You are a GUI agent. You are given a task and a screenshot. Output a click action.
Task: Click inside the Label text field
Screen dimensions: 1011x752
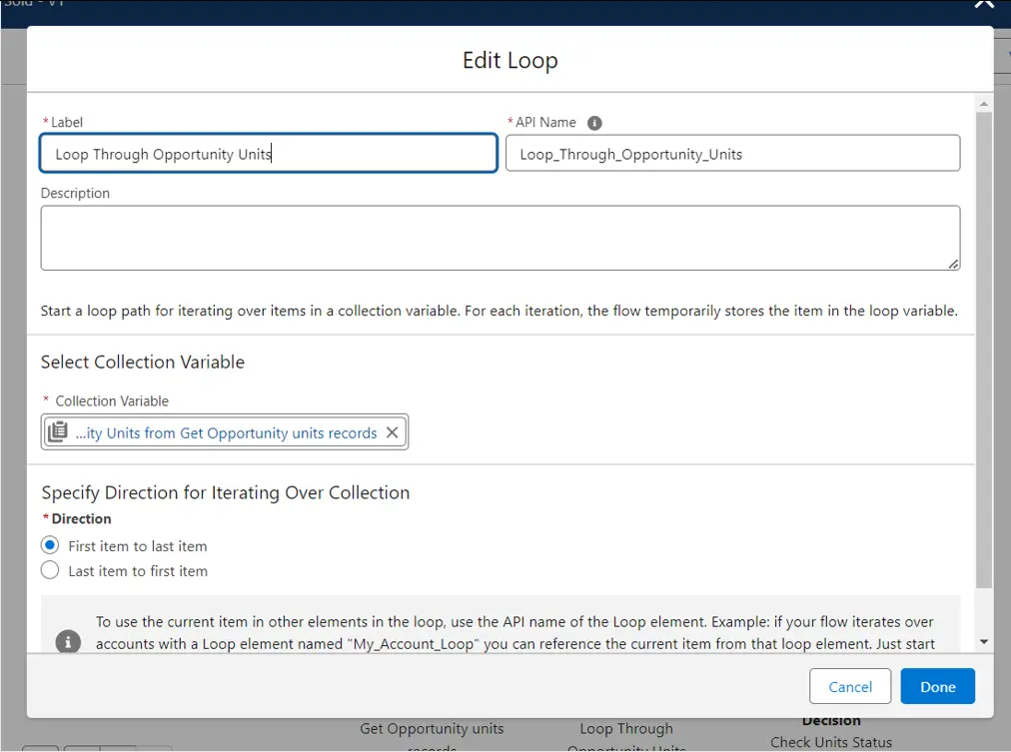(268, 154)
